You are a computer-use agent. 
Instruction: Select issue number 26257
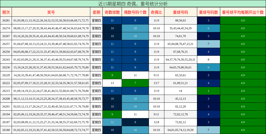point(6,44)
